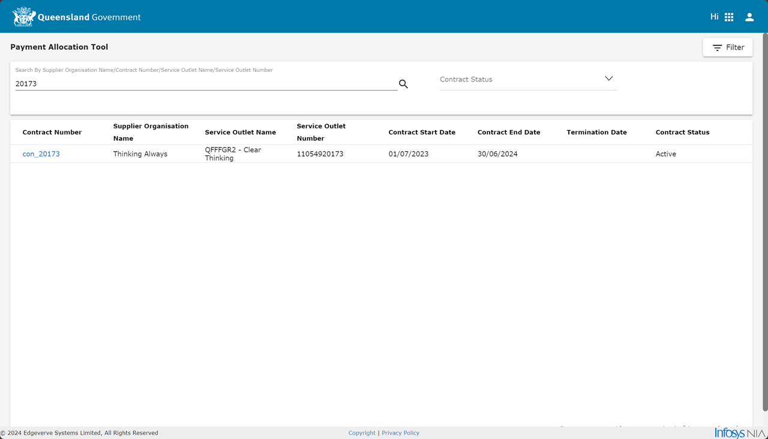Click the Hi greeting in the top bar
This screenshot has width=768, height=439.
[x=714, y=16]
